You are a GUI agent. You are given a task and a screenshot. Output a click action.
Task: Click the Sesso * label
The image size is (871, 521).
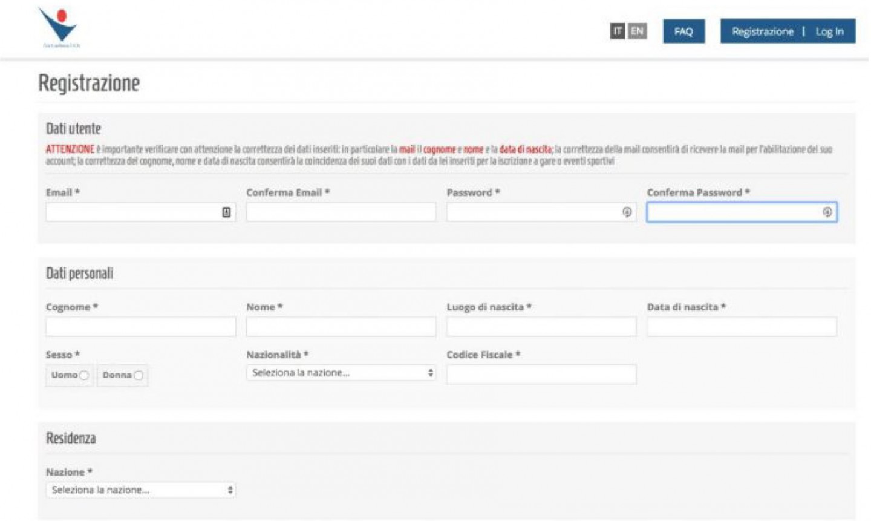pyautogui.click(x=63, y=355)
